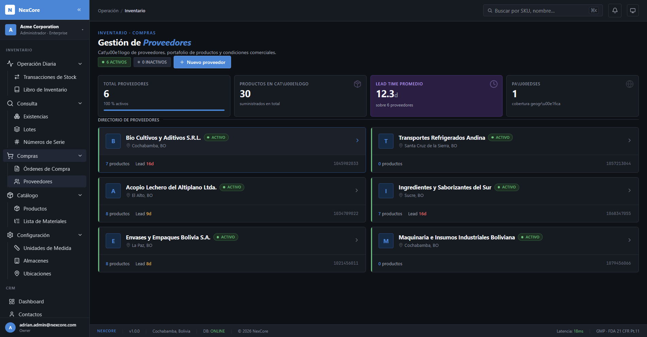The width and height of the screenshot is (647, 337).
Task: Select Proveedores in sidebar
Action: click(47, 181)
